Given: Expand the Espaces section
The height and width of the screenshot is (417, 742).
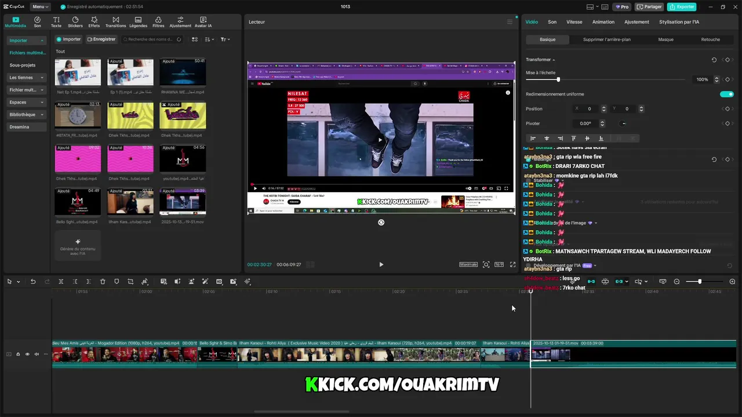Looking at the screenshot, I should [x=27, y=102].
